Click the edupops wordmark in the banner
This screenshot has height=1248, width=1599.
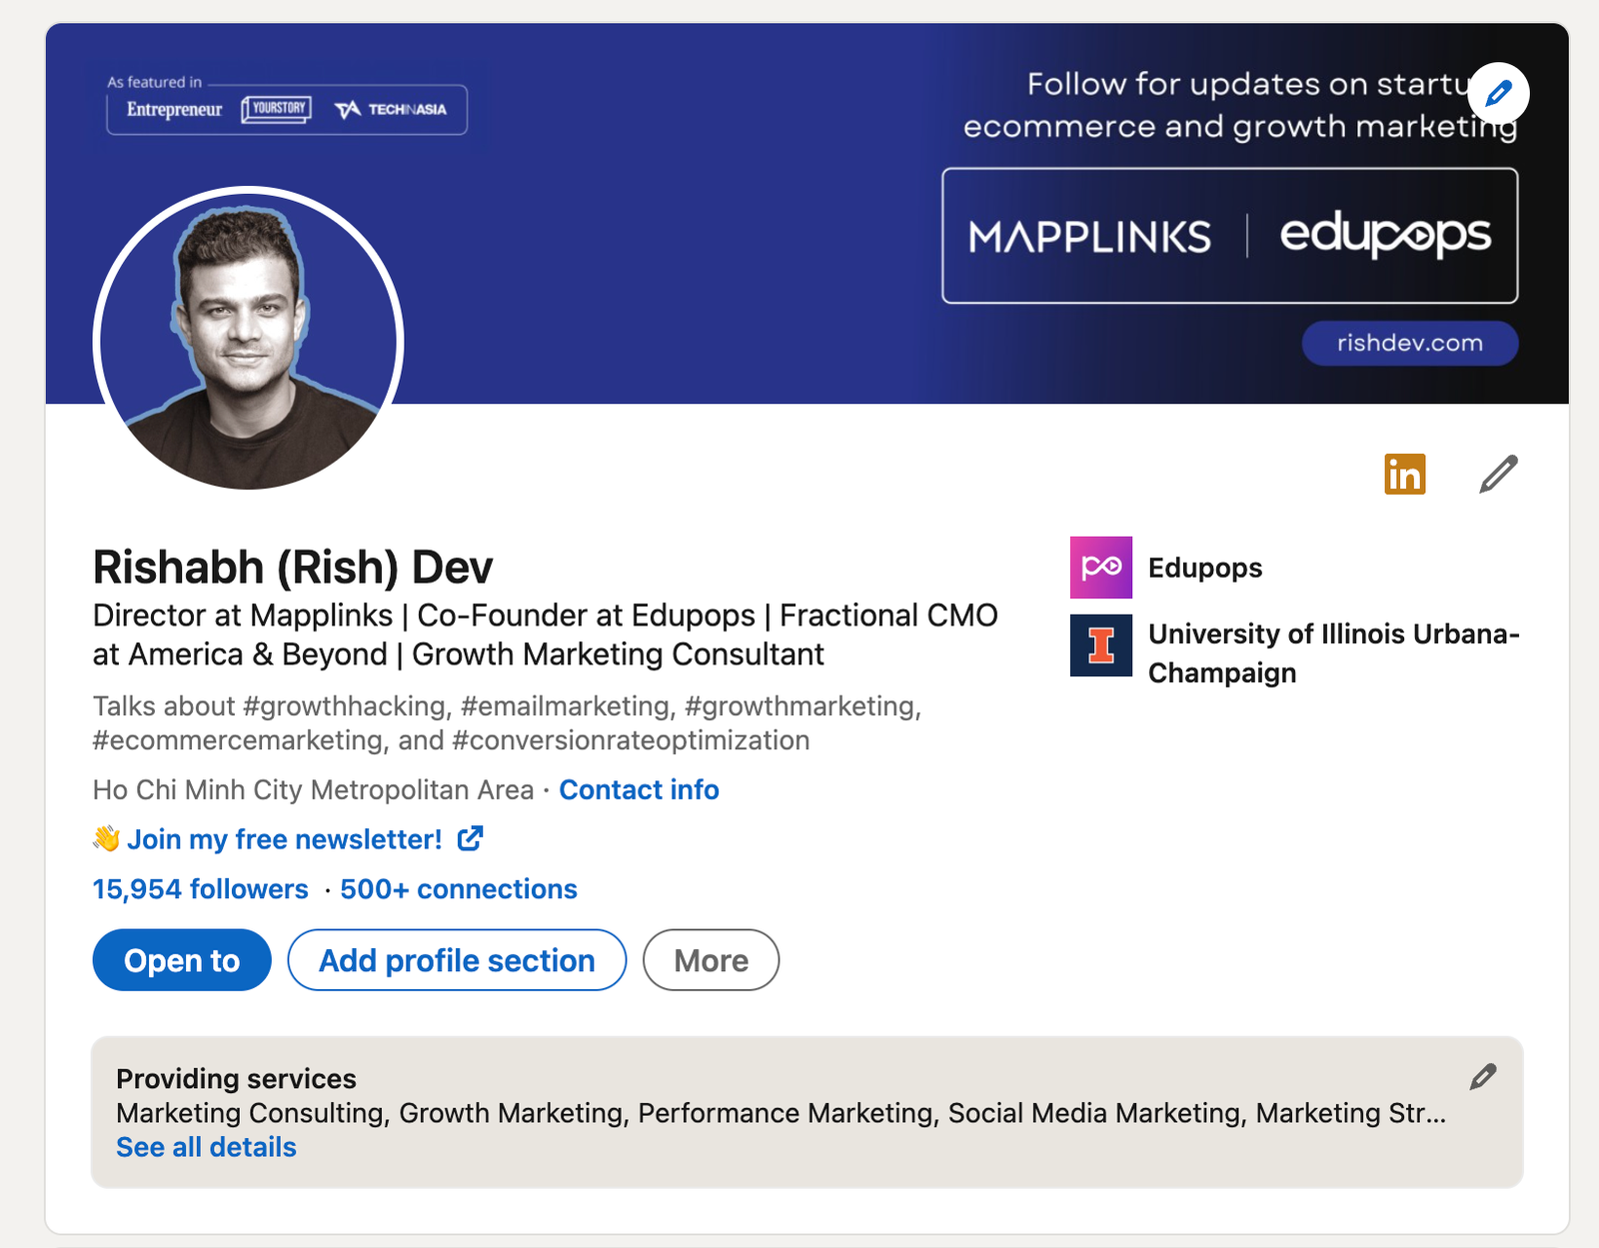(x=1385, y=235)
